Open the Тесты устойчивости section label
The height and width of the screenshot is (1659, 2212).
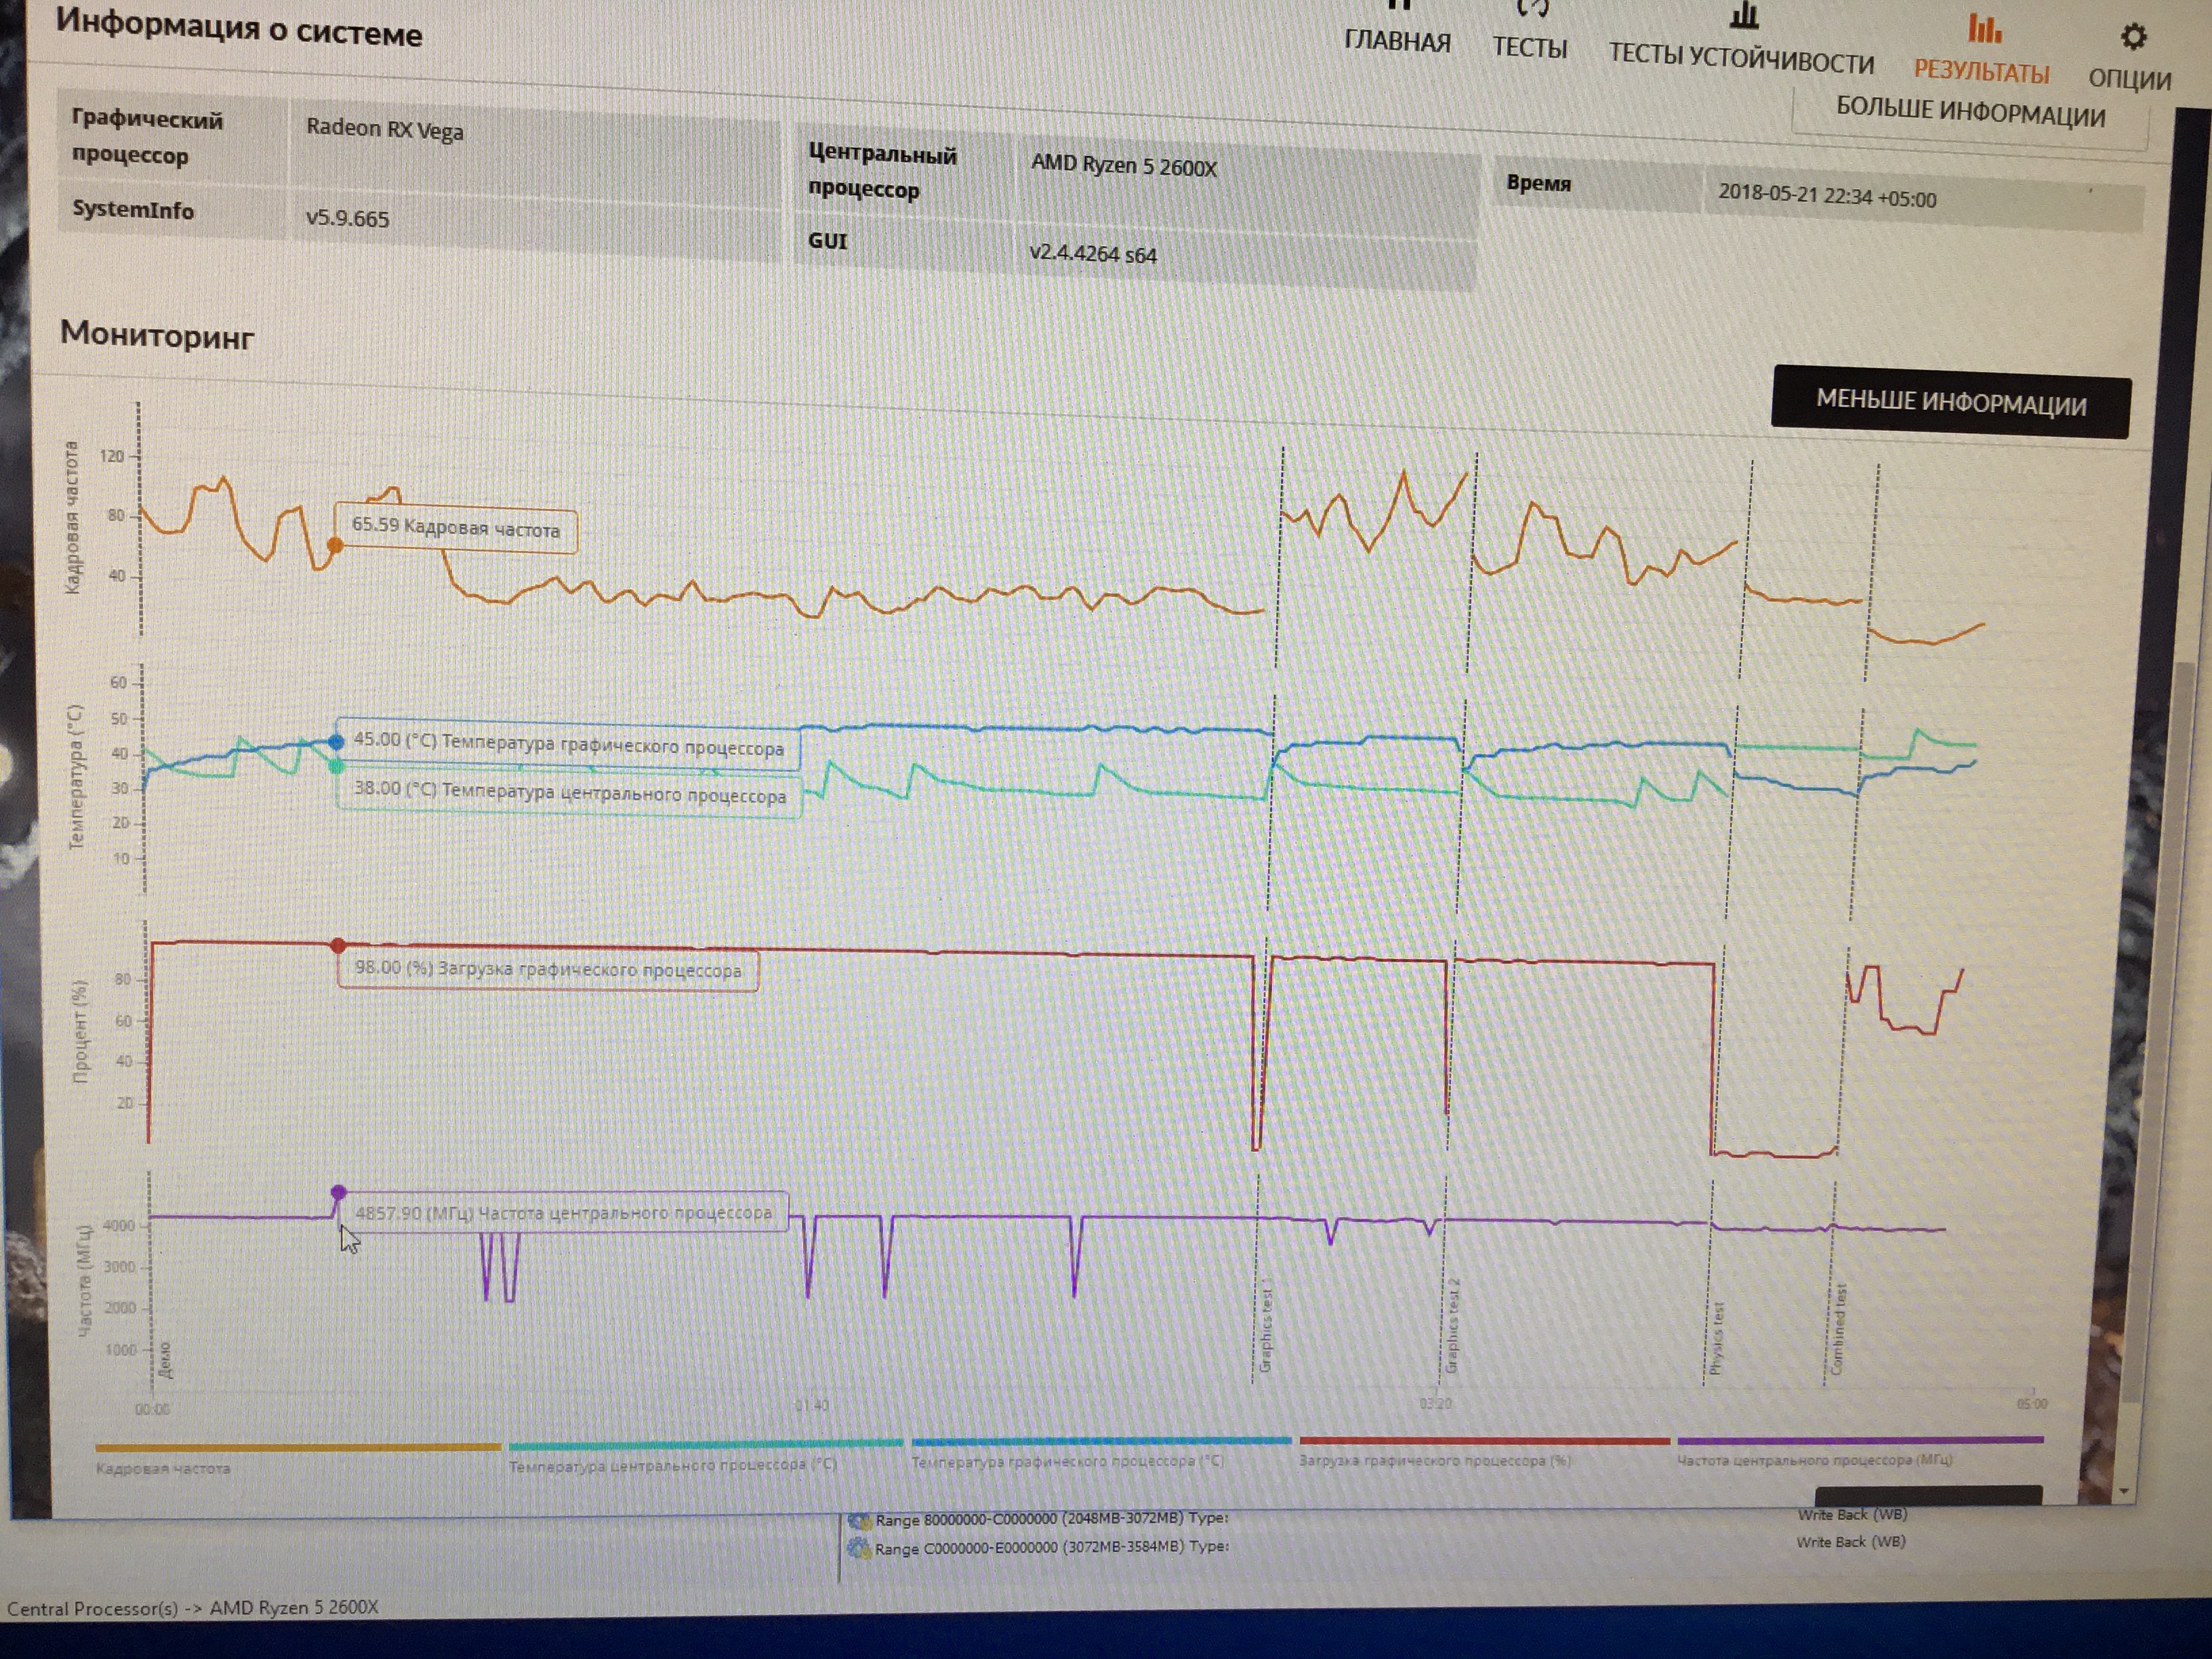(1741, 58)
